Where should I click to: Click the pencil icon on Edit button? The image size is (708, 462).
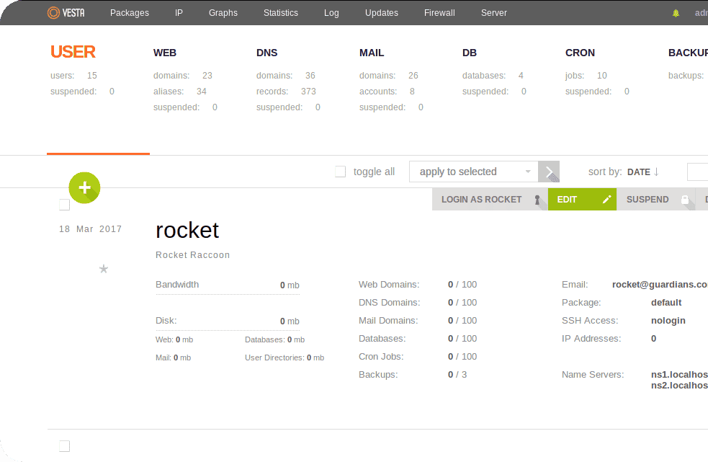pyautogui.click(x=606, y=200)
